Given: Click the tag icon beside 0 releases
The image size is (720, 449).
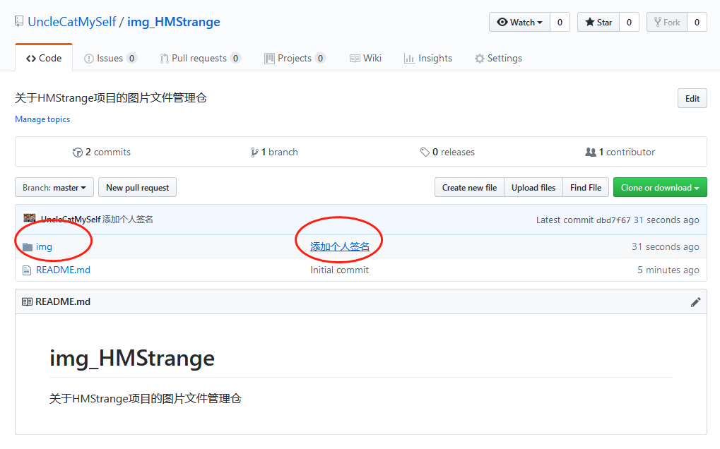Looking at the screenshot, I should point(425,152).
